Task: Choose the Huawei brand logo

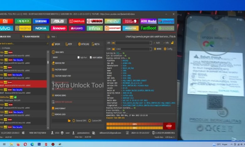Action: [x=77, y=28]
